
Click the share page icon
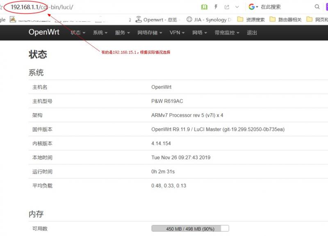(x=227, y=7)
